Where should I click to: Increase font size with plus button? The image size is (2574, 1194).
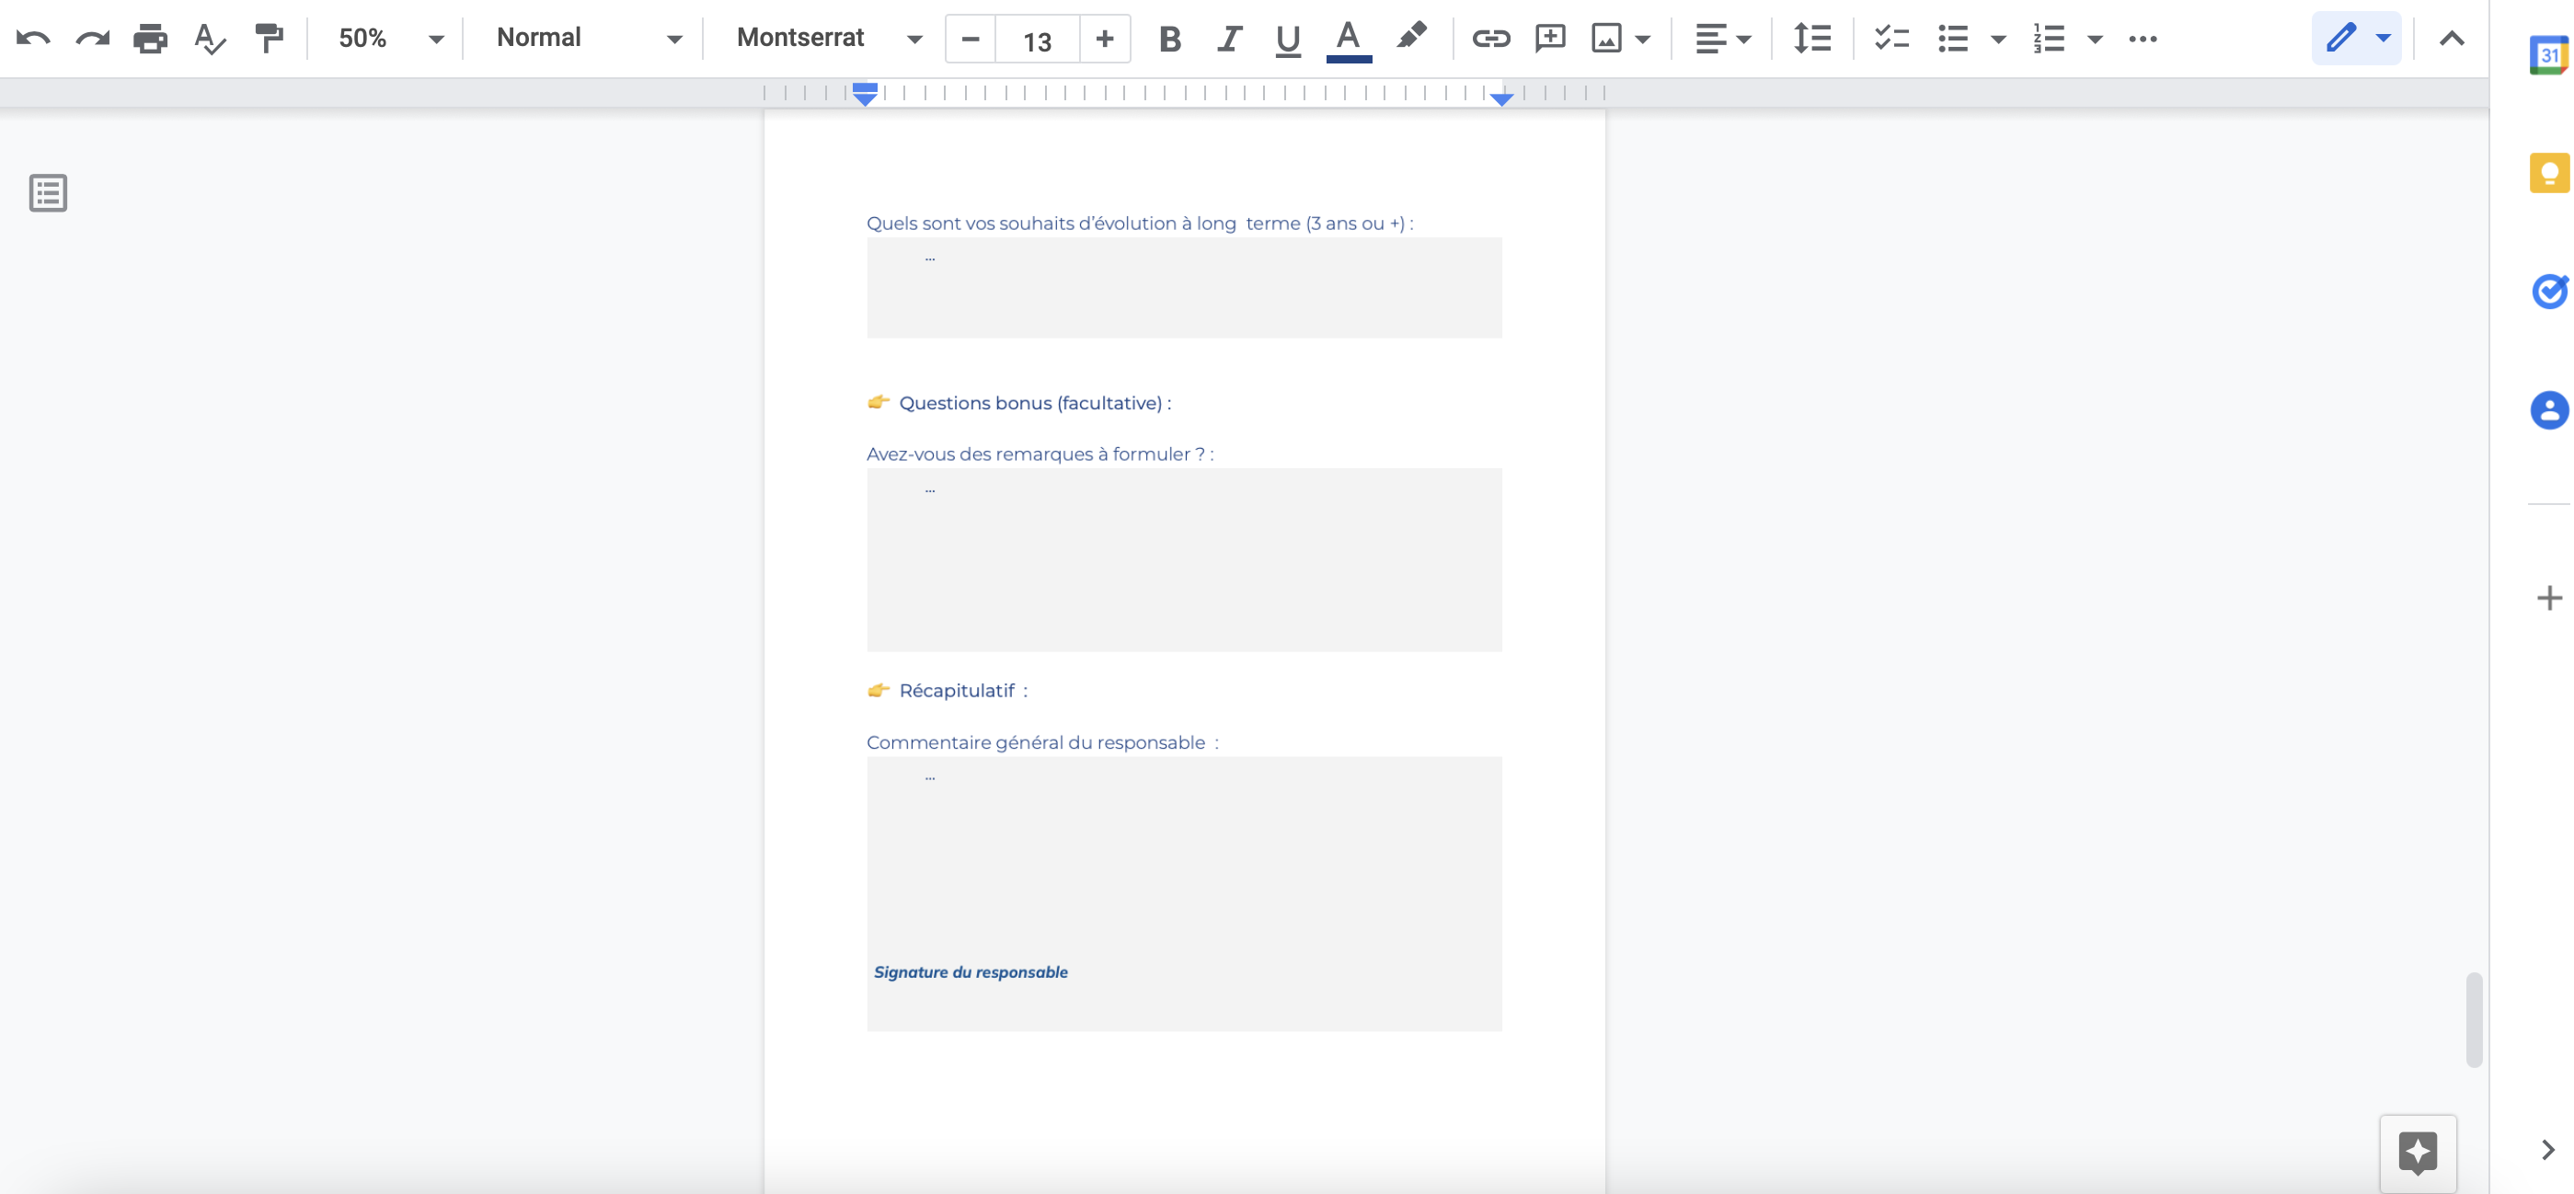[x=1104, y=39]
